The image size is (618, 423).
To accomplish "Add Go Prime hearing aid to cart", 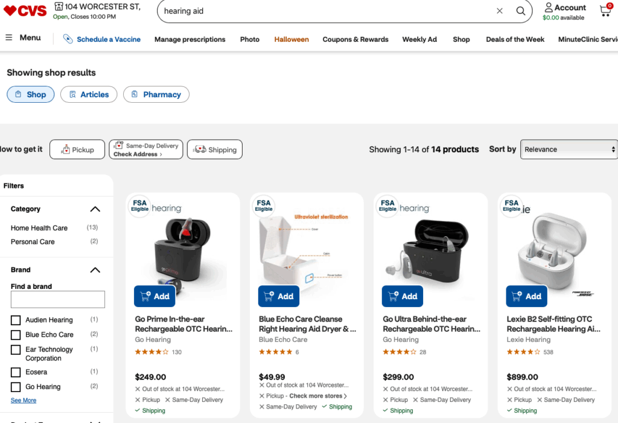I will 154,296.
